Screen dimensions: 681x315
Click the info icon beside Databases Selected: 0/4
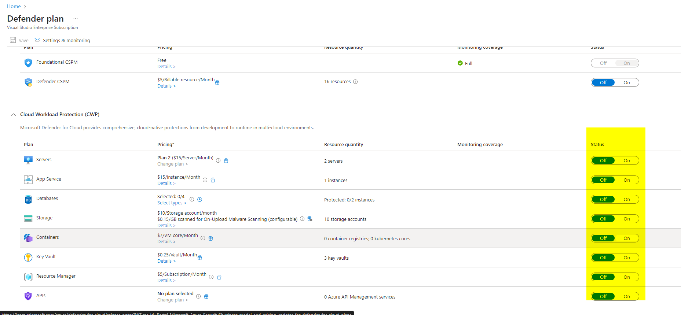(192, 199)
